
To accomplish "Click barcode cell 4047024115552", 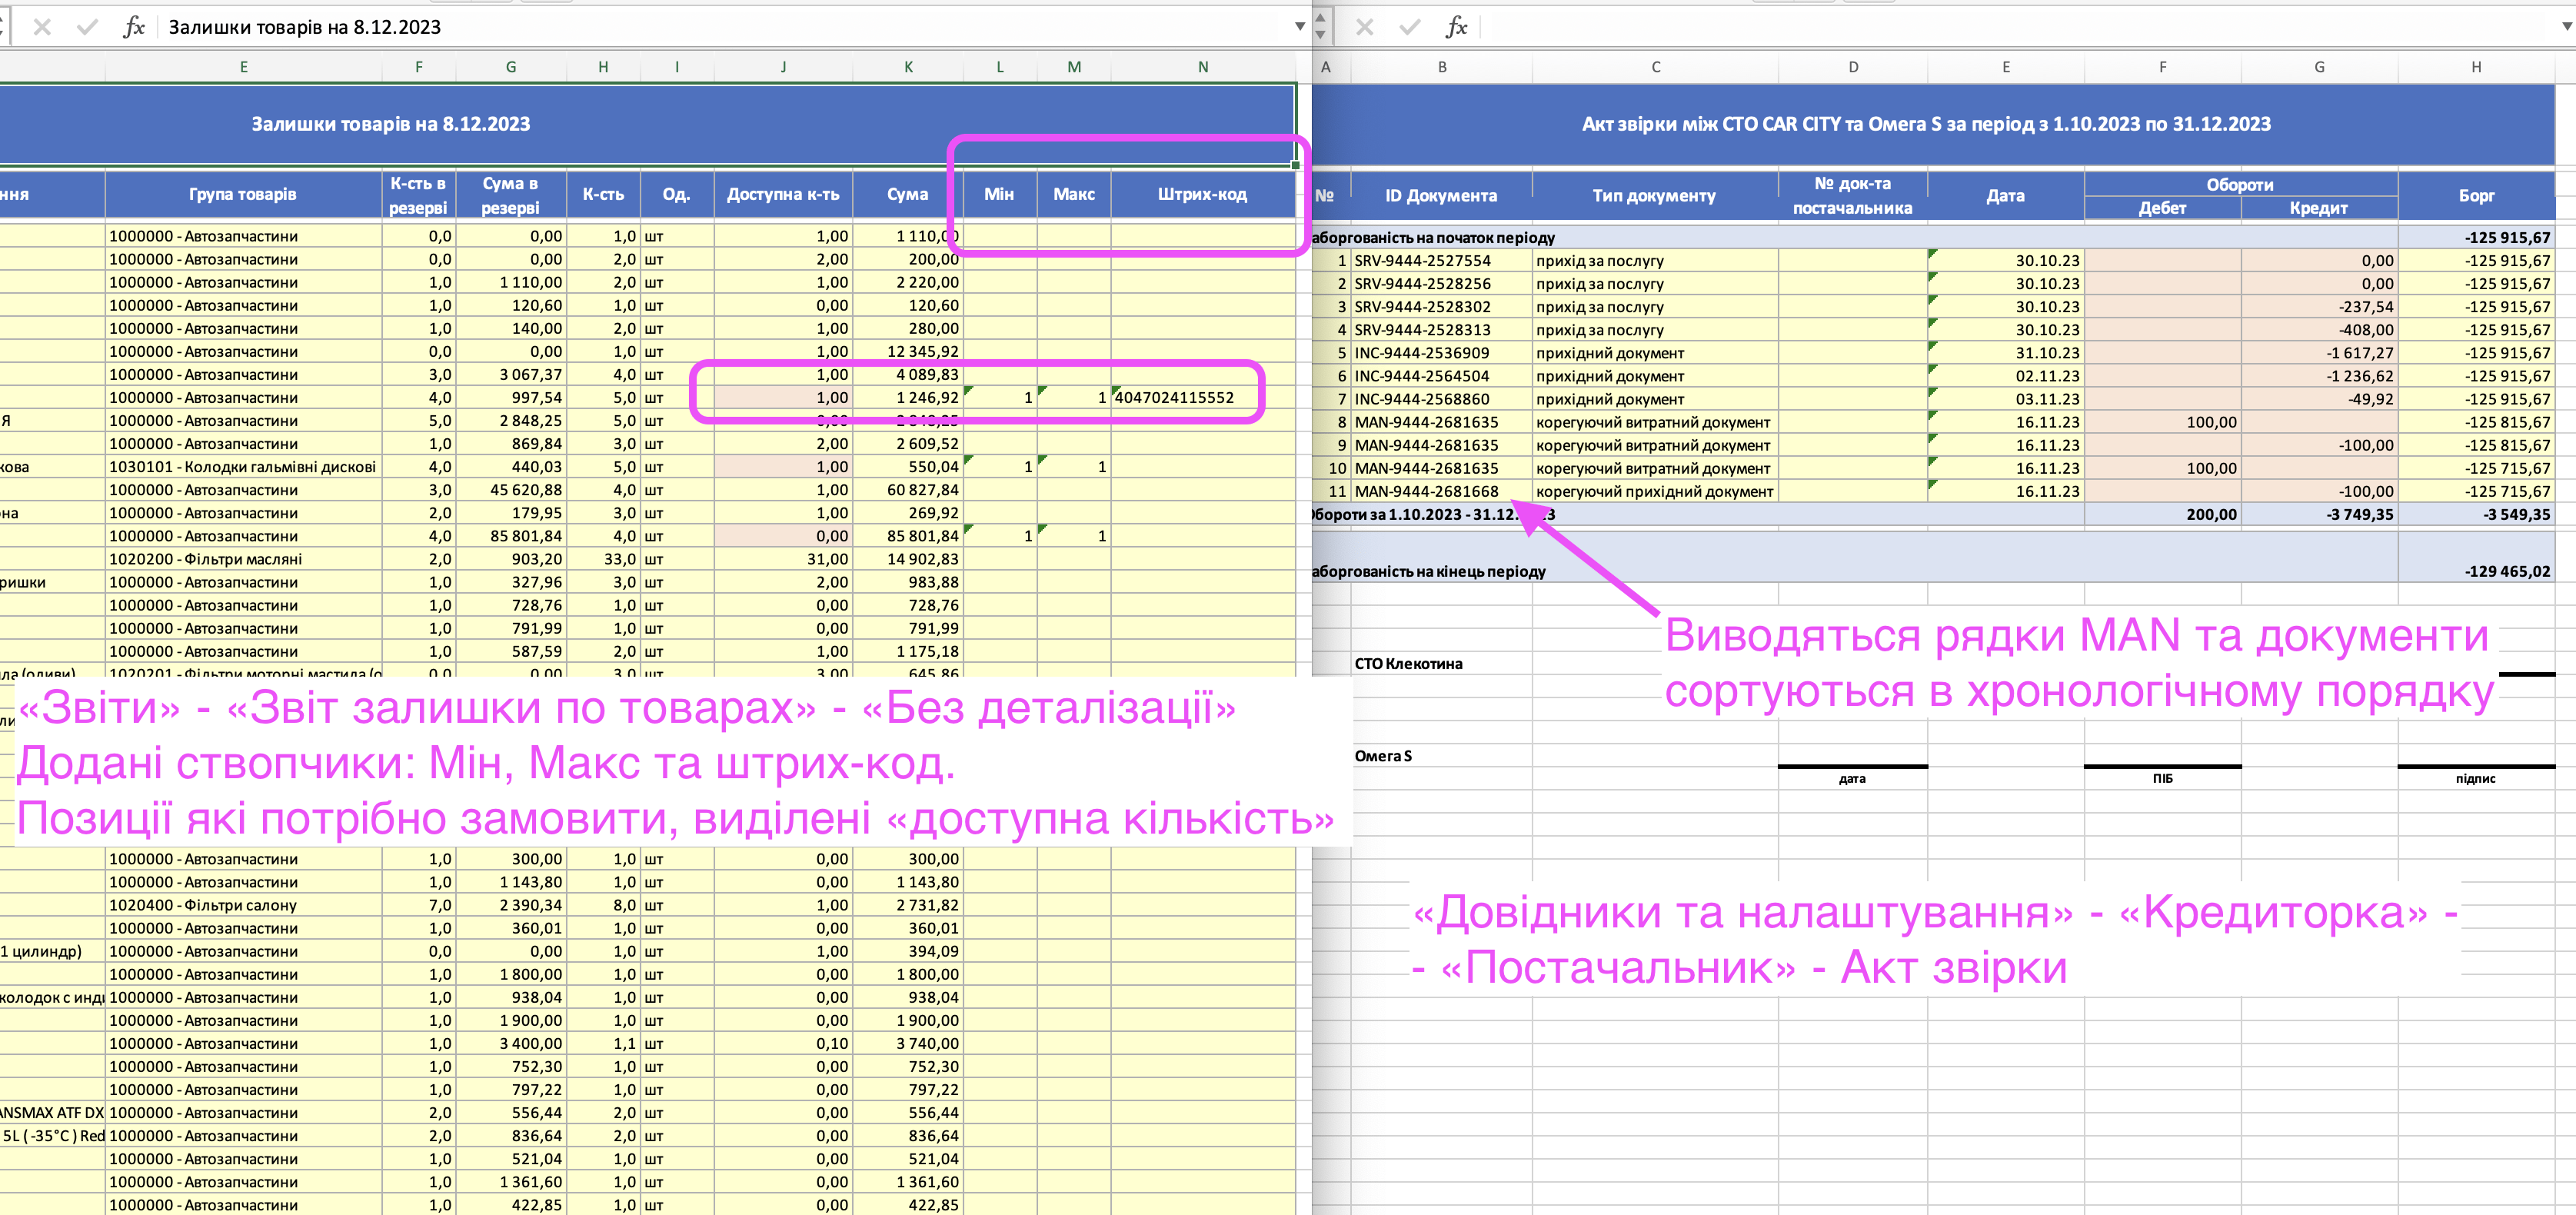I will tap(1175, 398).
